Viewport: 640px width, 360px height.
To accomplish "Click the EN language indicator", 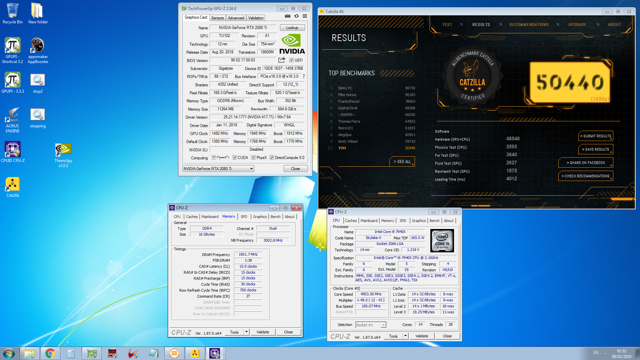I will click(596, 353).
